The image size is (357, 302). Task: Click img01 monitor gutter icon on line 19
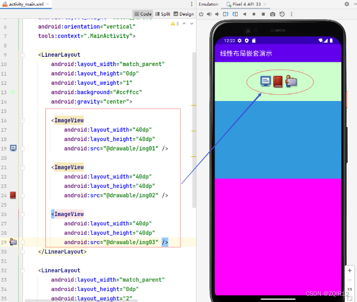(x=13, y=148)
